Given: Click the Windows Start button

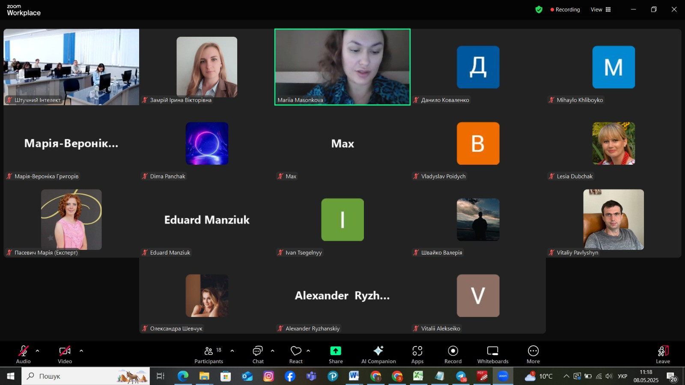Looking at the screenshot, I should [11, 376].
